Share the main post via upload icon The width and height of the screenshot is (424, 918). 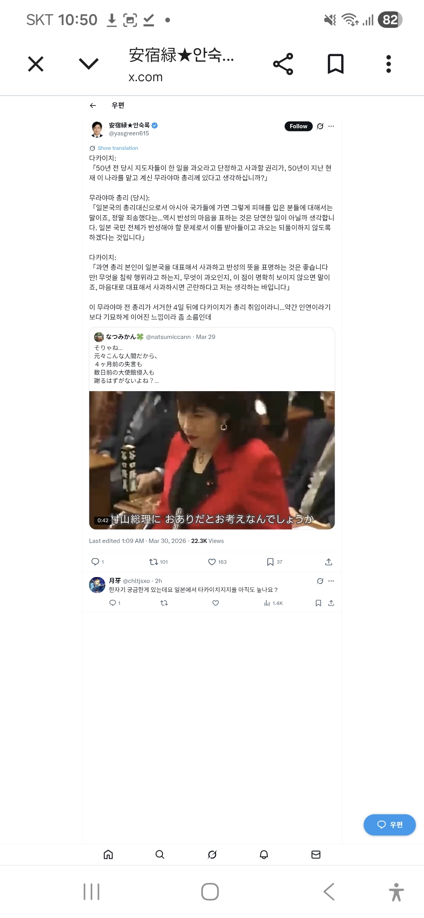tap(329, 562)
